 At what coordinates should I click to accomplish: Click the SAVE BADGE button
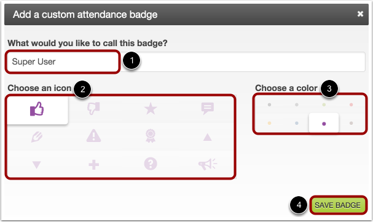[x=337, y=205]
